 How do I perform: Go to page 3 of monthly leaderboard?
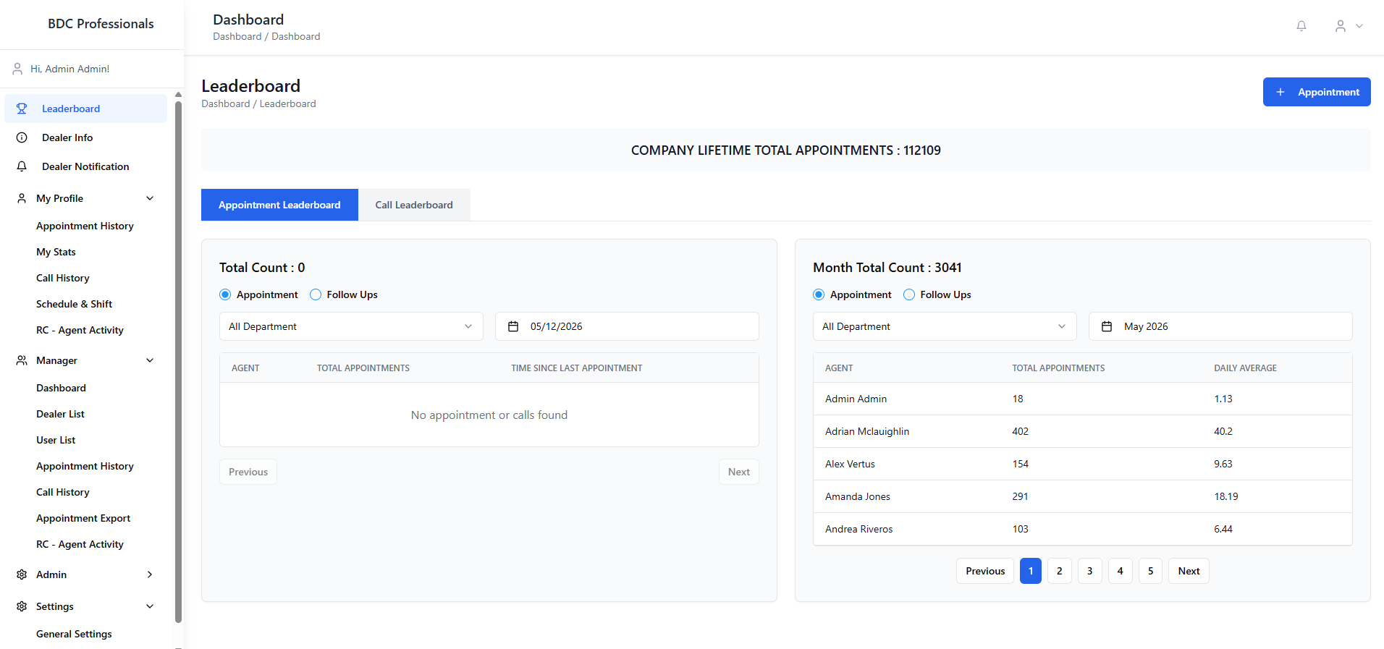pos(1090,571)
